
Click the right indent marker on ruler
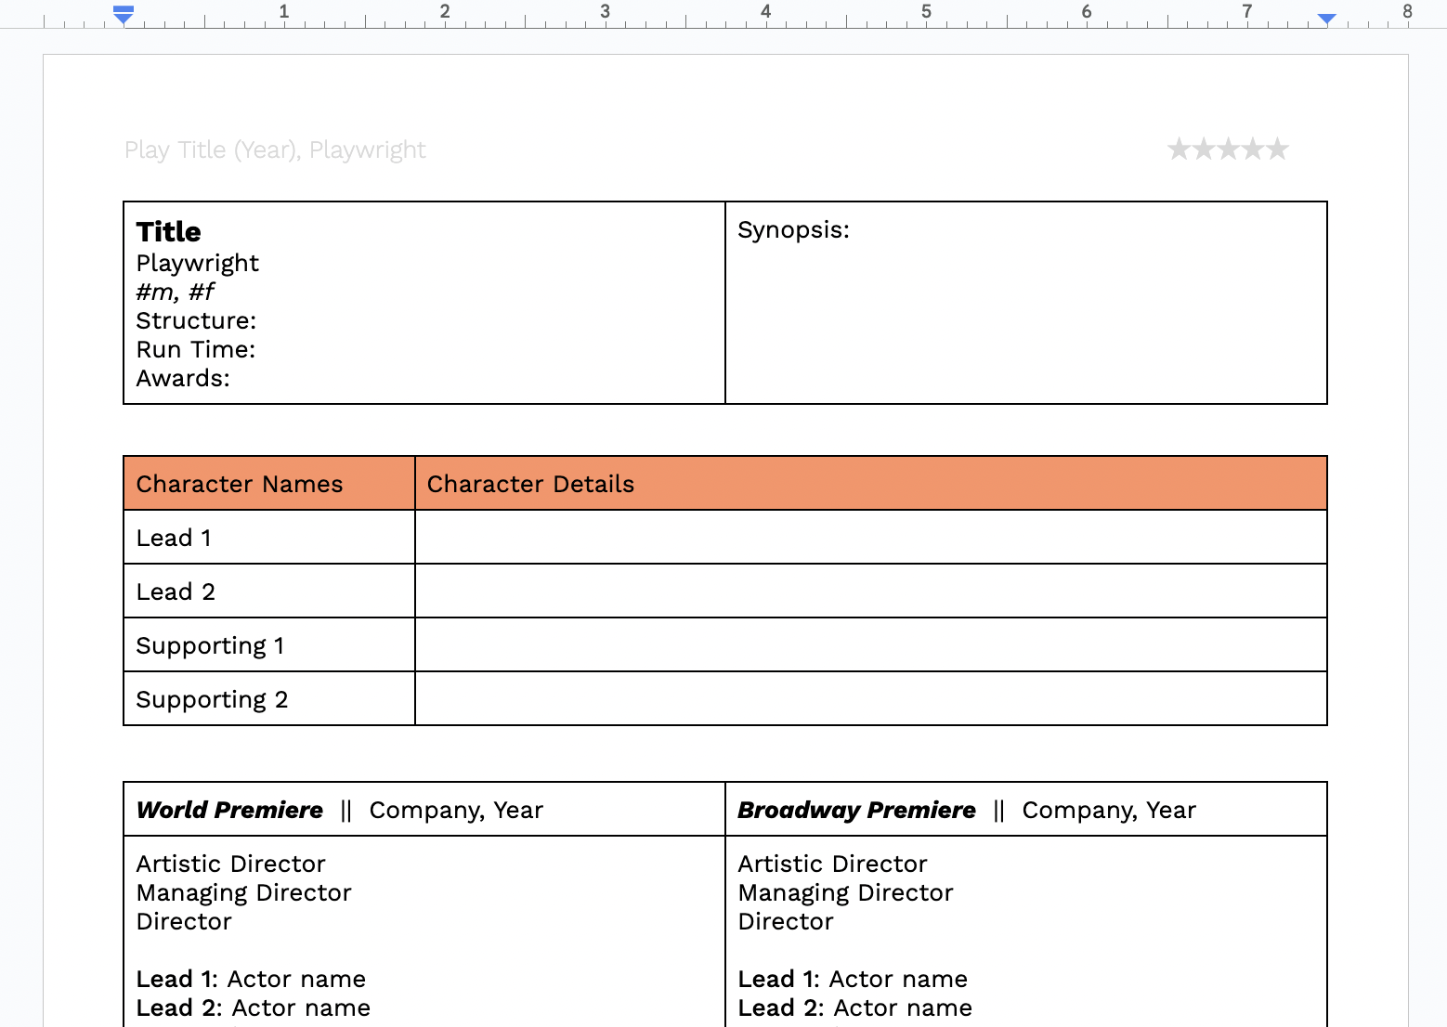coord(1327,19)
